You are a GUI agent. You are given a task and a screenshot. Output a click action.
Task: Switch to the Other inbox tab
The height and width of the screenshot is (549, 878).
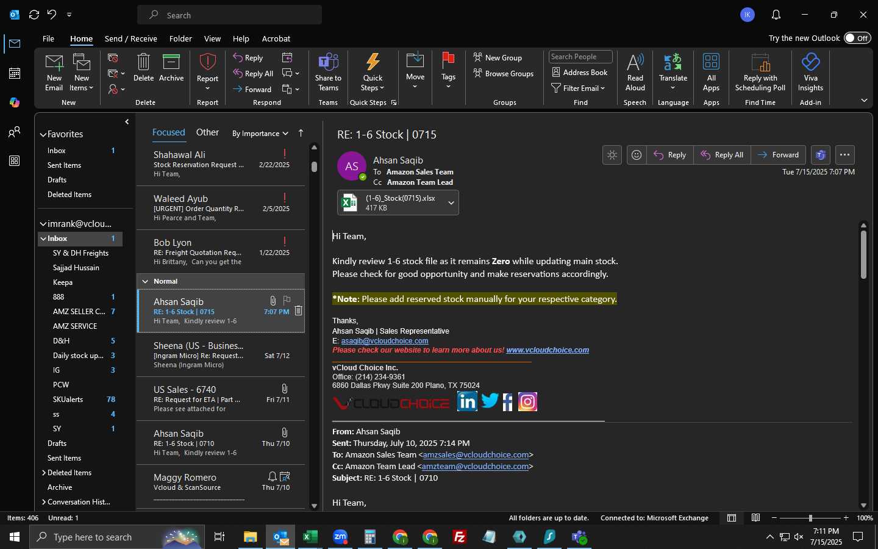[207, 132]
